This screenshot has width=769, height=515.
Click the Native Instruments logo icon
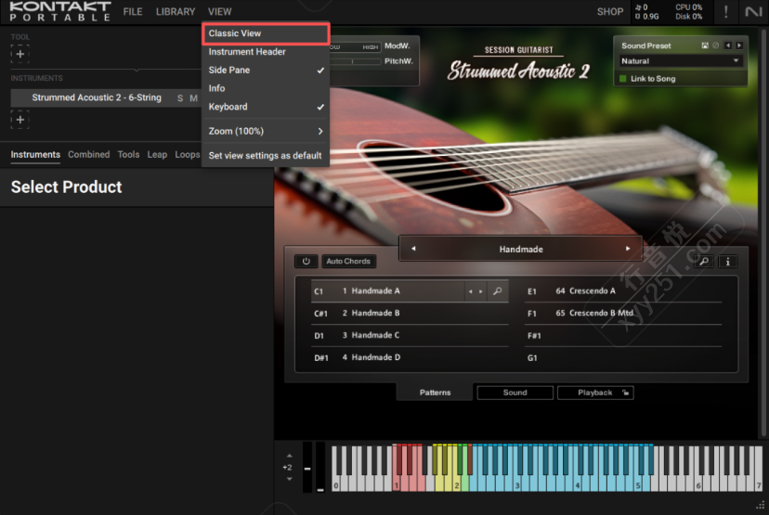(753, 11)
